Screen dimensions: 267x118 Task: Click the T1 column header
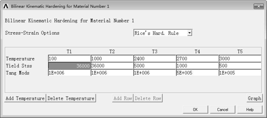[x=69, y=52]
